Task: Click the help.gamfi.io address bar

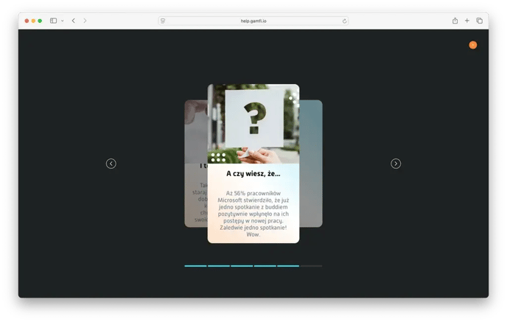Action: point(253,21)
